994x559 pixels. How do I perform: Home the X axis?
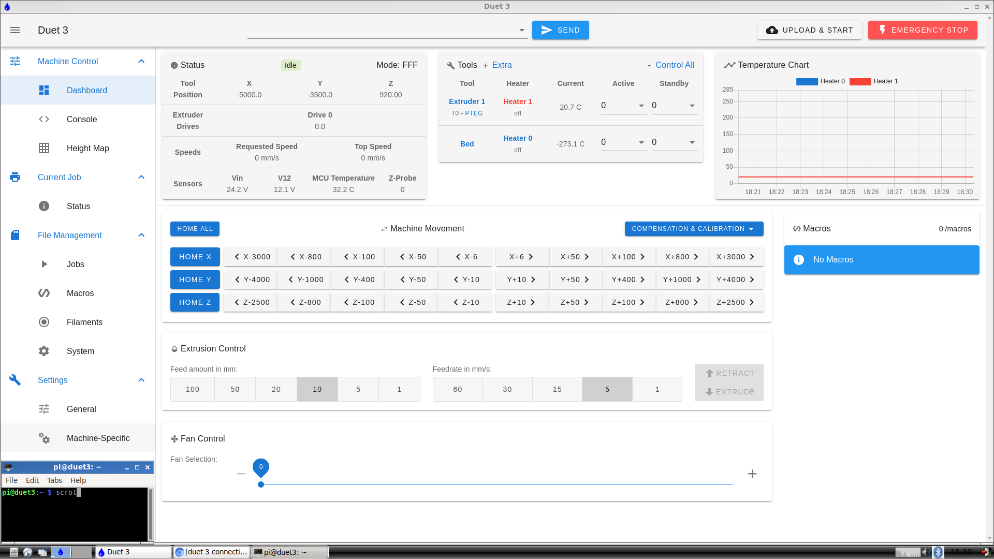coord(195,257)
